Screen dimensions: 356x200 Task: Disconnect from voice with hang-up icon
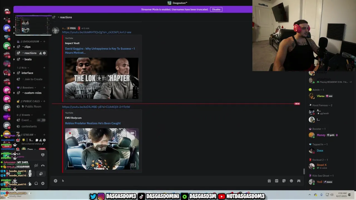(43, 166)
